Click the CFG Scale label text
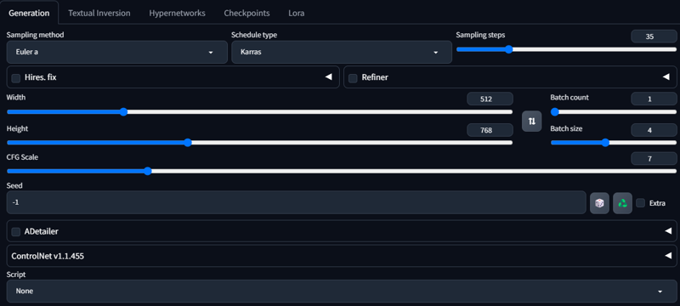This screenshot has height=306, width=680. point(22,157)
